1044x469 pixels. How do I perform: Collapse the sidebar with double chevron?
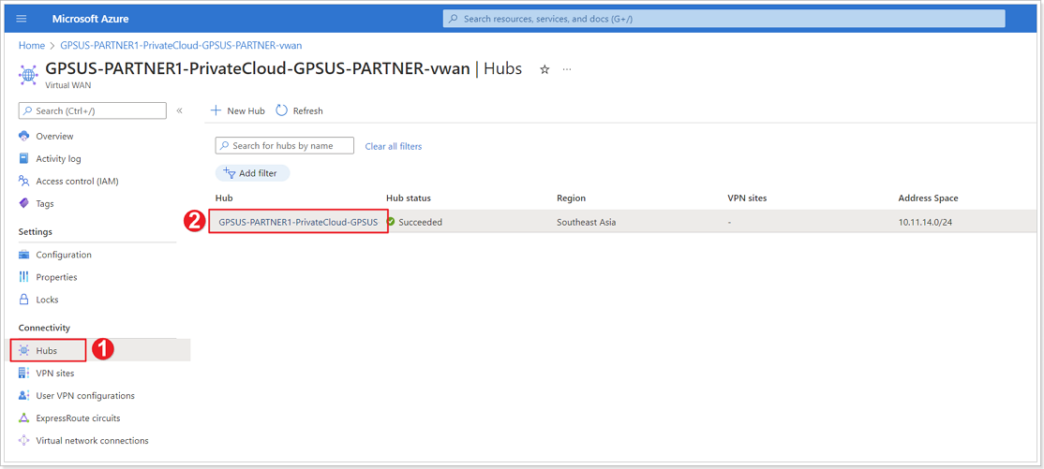(179, 111)
